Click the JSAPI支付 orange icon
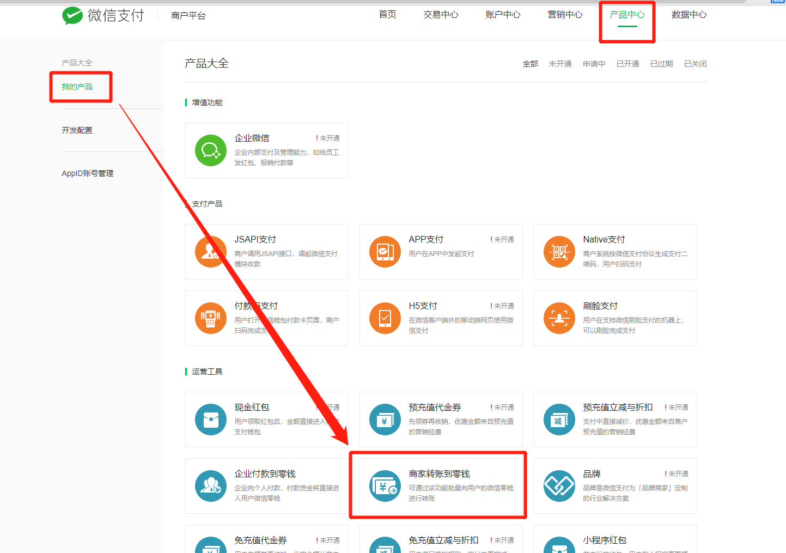786x553 pixels. click(211, 252)
